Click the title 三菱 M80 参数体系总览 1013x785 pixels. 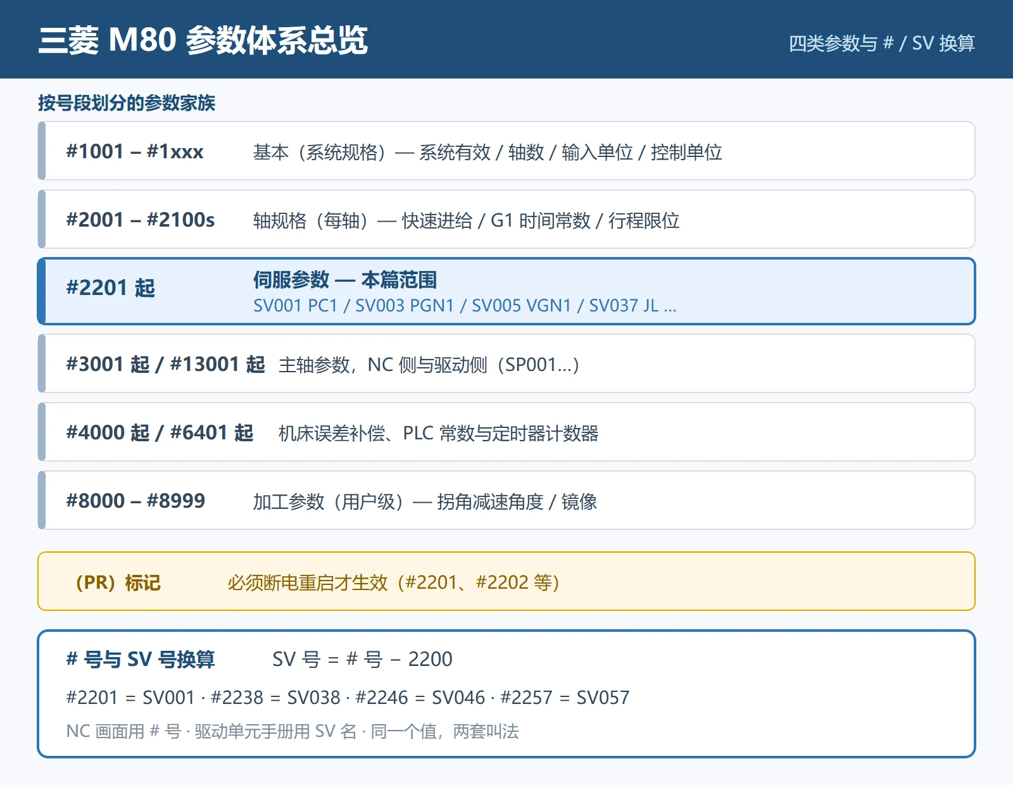[x=203, y=40]
